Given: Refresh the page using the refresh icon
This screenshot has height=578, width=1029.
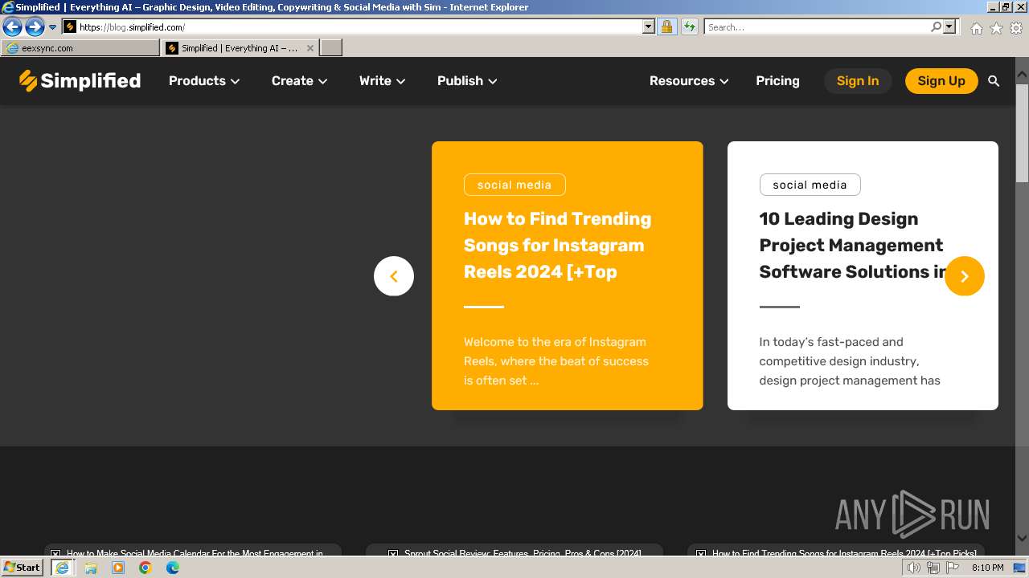Looking at the screenshot, I should [x=689, y=27].
